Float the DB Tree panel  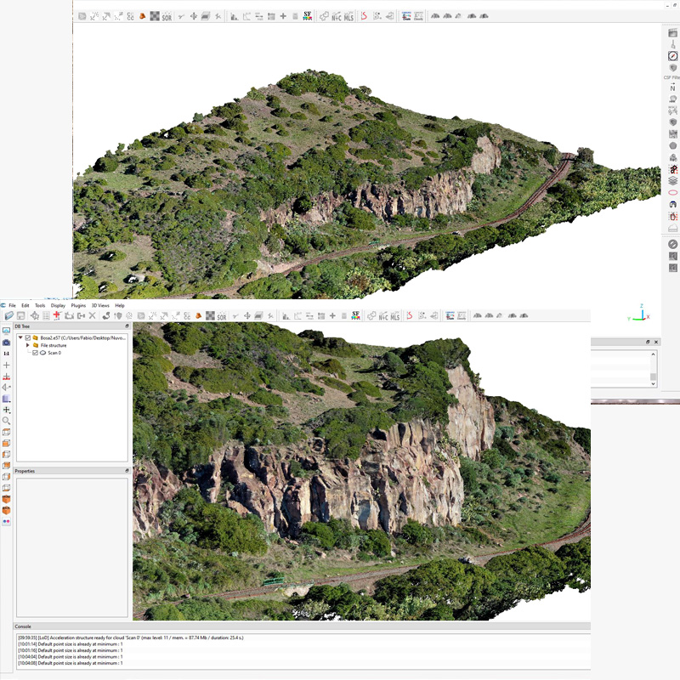pos(127,326)
